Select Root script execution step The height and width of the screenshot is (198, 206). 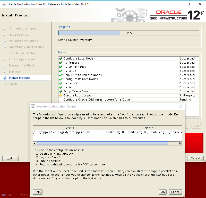[23, 59]
